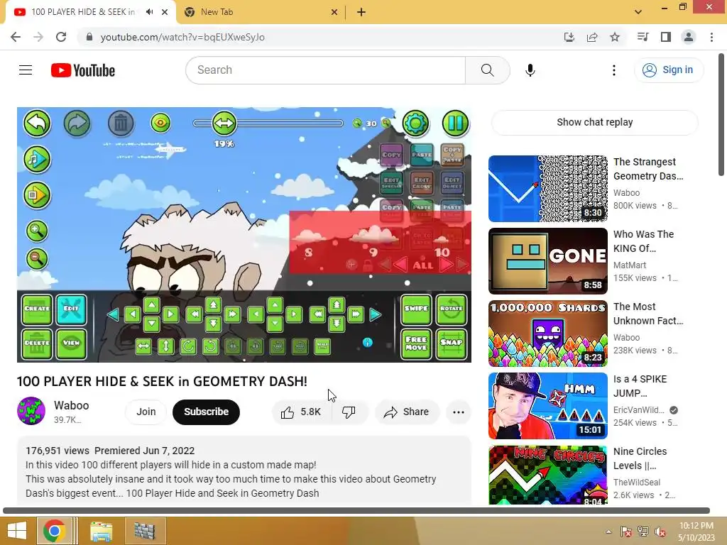This screenshot has height=545, width=727.
Task: Click the editor settings gear in video
Action: tap(415, 123)
